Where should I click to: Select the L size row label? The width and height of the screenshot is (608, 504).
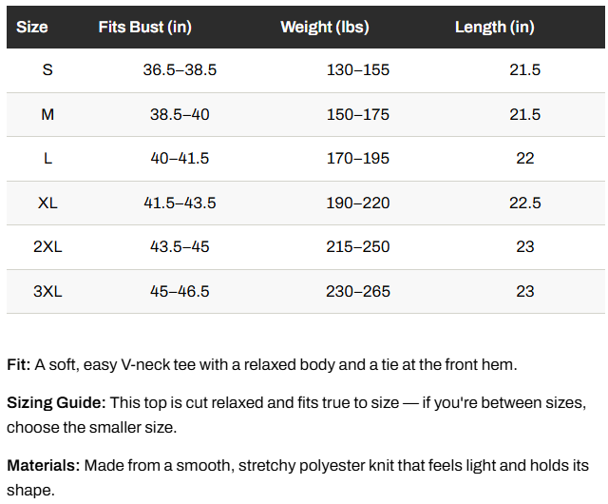pos(47,159)
